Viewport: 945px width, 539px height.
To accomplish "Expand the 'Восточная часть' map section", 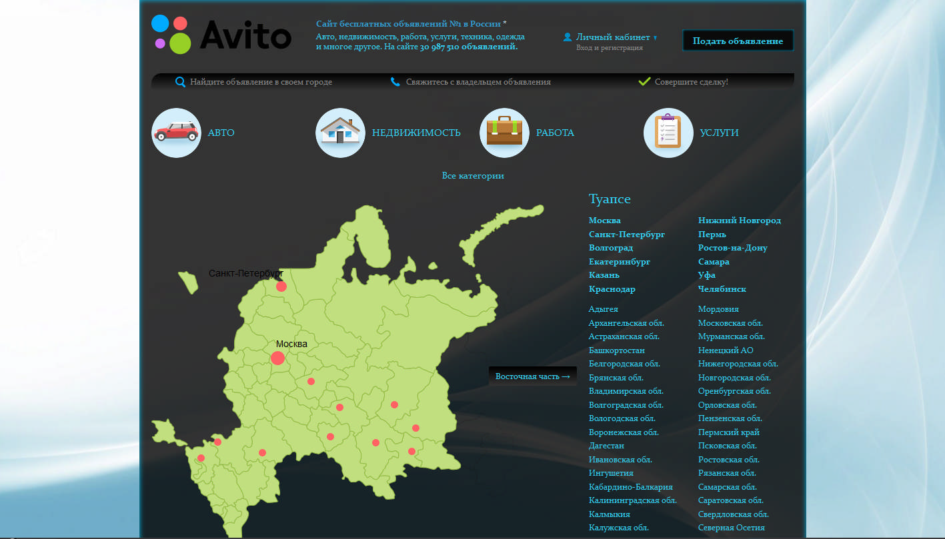I will click(532, 376).
